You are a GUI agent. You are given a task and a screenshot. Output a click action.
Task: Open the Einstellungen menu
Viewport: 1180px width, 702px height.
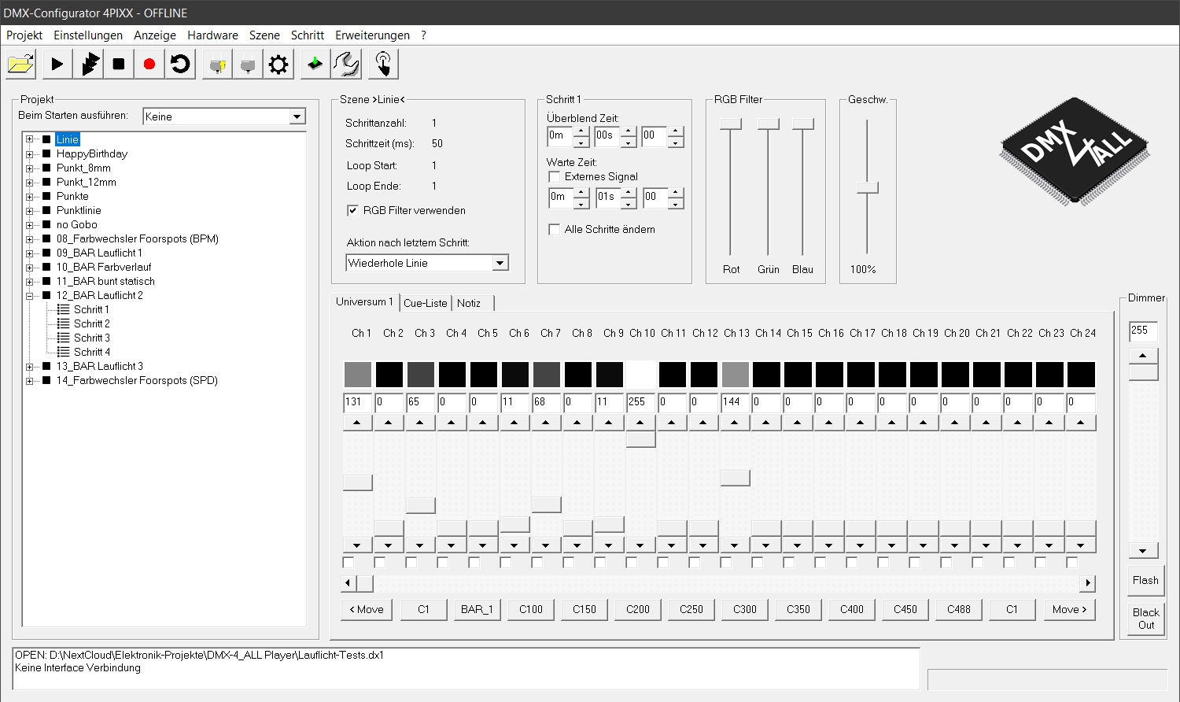pos(88,35)
